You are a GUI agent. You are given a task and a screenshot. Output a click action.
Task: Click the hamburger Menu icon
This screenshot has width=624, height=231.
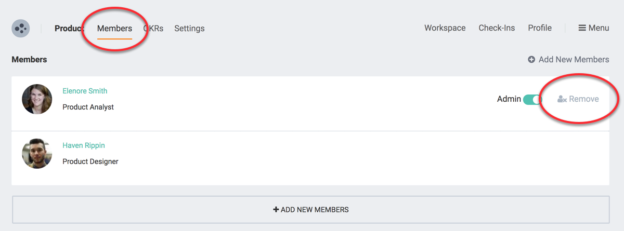pyautogui.click(x=582, y=28)
